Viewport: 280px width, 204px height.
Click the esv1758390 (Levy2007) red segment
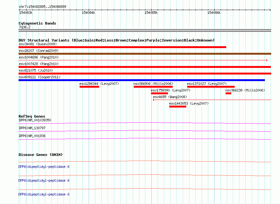[160, 93]
